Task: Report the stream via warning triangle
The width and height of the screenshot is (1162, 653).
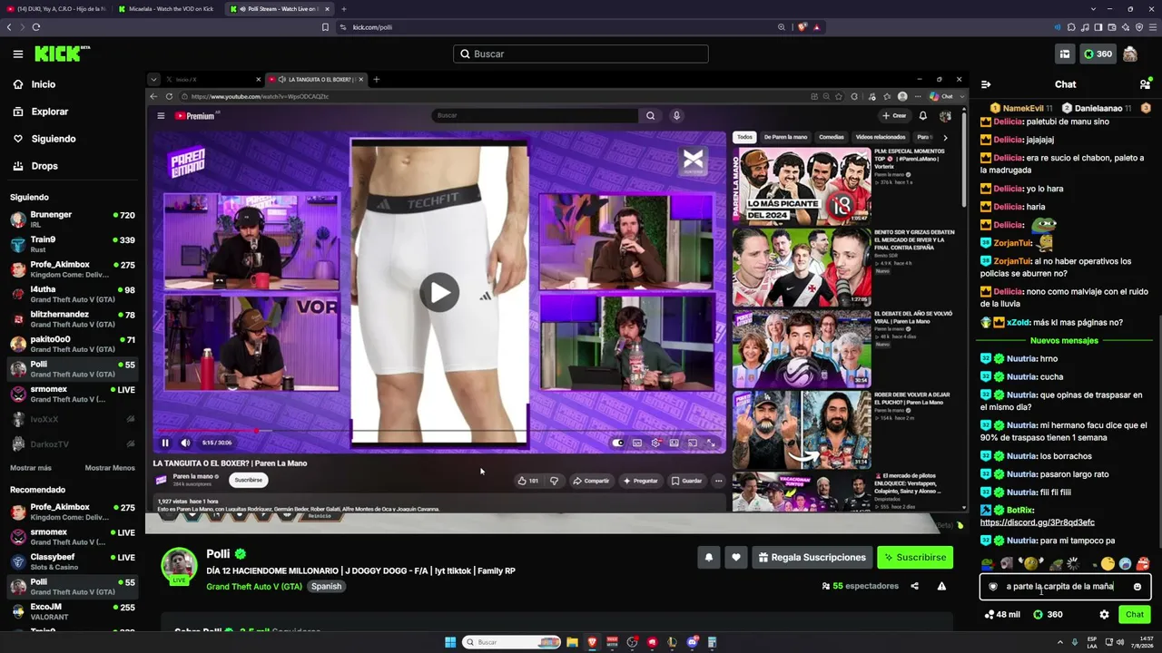Action: [941, 586]
